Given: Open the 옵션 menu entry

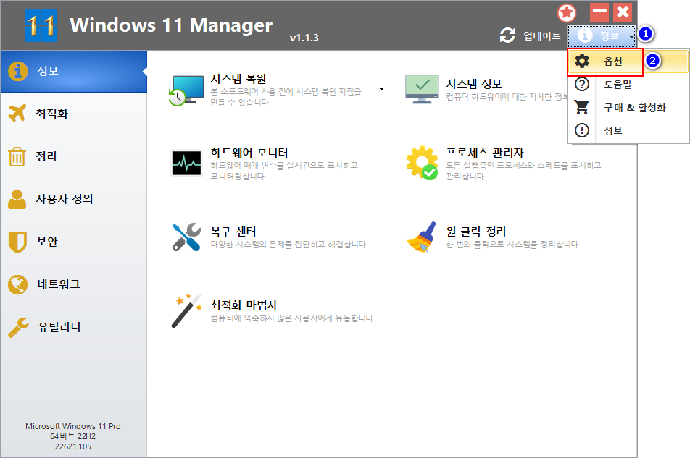Looking at the screenshot, I should [628, 61].
